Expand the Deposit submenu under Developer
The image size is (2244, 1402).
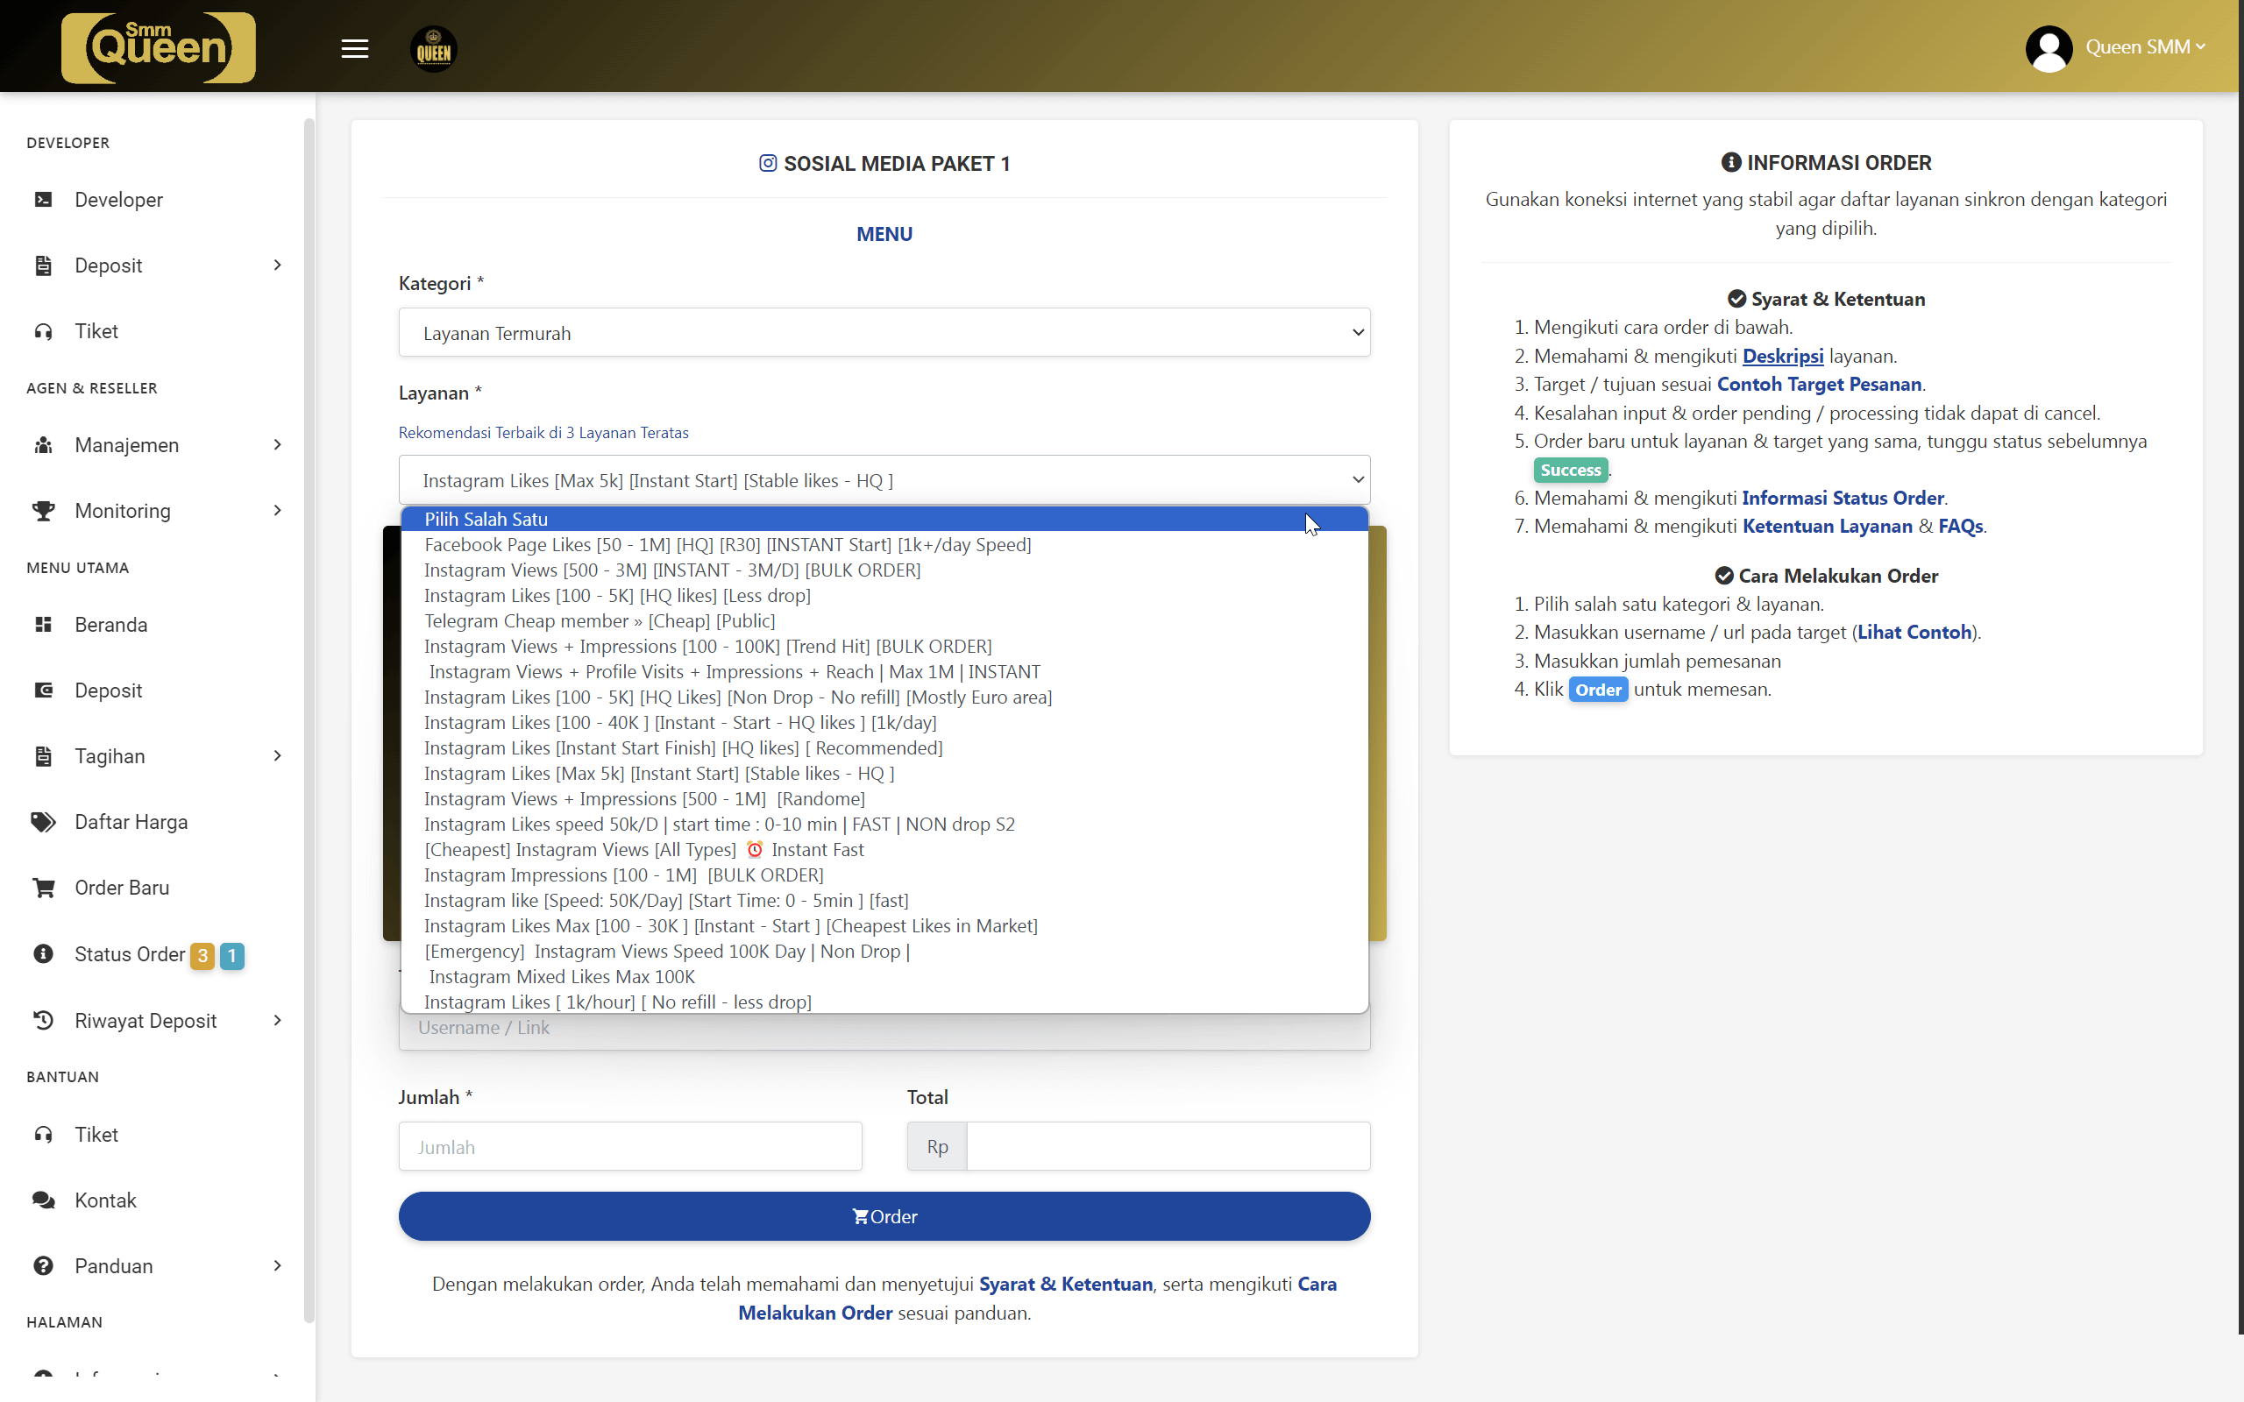(276, 266)
